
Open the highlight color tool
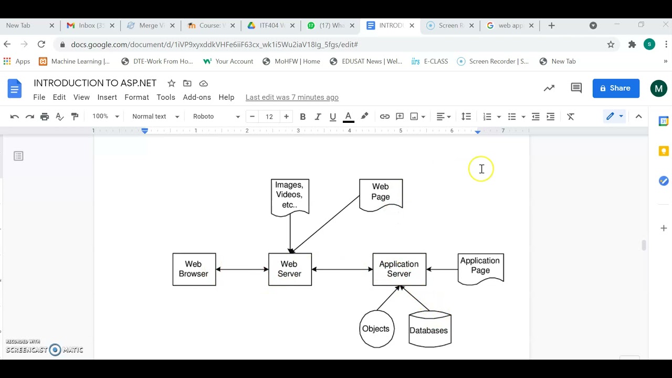tap(364, 117)
